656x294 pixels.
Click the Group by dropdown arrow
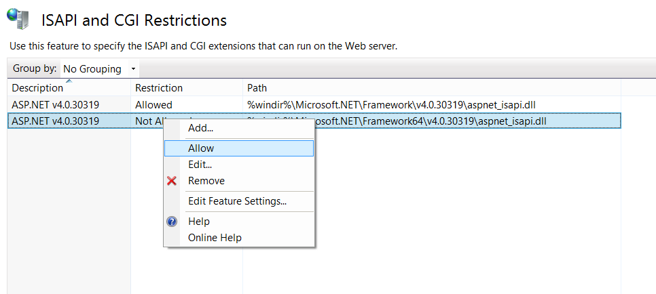click(x=133, y=69)
